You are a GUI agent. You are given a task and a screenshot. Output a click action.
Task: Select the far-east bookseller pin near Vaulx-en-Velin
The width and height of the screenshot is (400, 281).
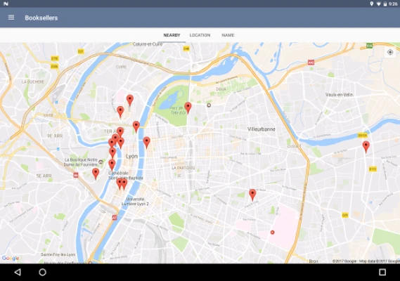[x=366, y=147]
